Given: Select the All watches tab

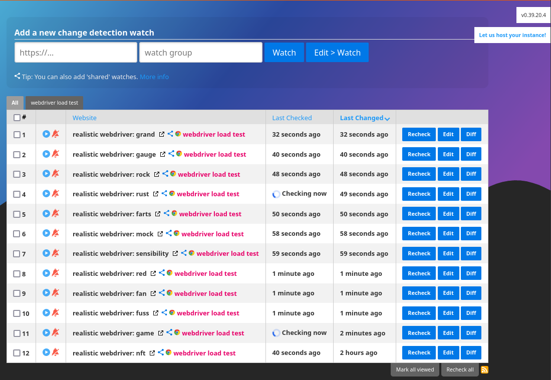Looking at the screenshot, I should click(x=15, y=103).
